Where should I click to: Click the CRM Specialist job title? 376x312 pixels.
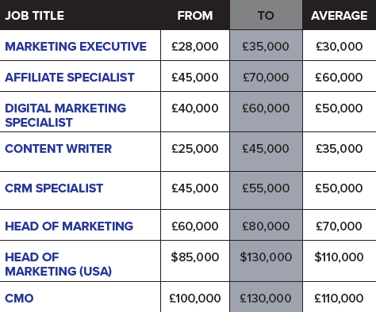[54, 188]
